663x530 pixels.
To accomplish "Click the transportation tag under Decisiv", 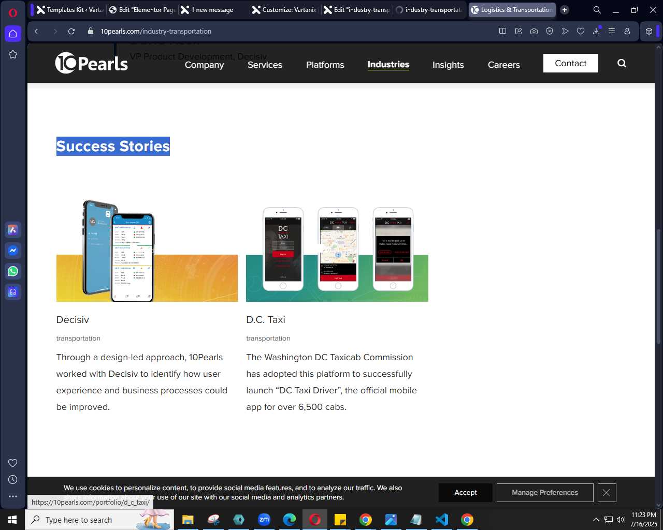I will pos(78,338).
